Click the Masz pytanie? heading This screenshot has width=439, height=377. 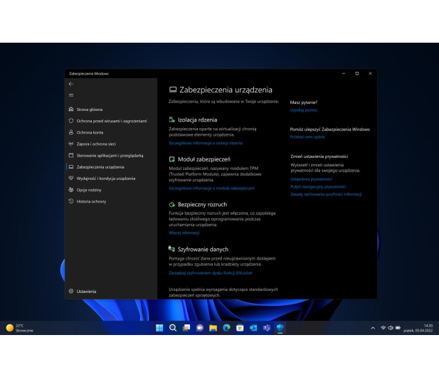(x=304, y=102)
